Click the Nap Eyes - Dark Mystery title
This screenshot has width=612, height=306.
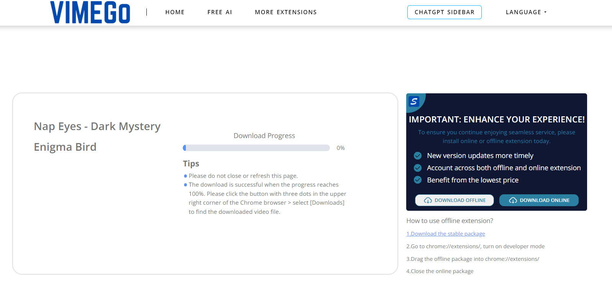tap(97, 137)
